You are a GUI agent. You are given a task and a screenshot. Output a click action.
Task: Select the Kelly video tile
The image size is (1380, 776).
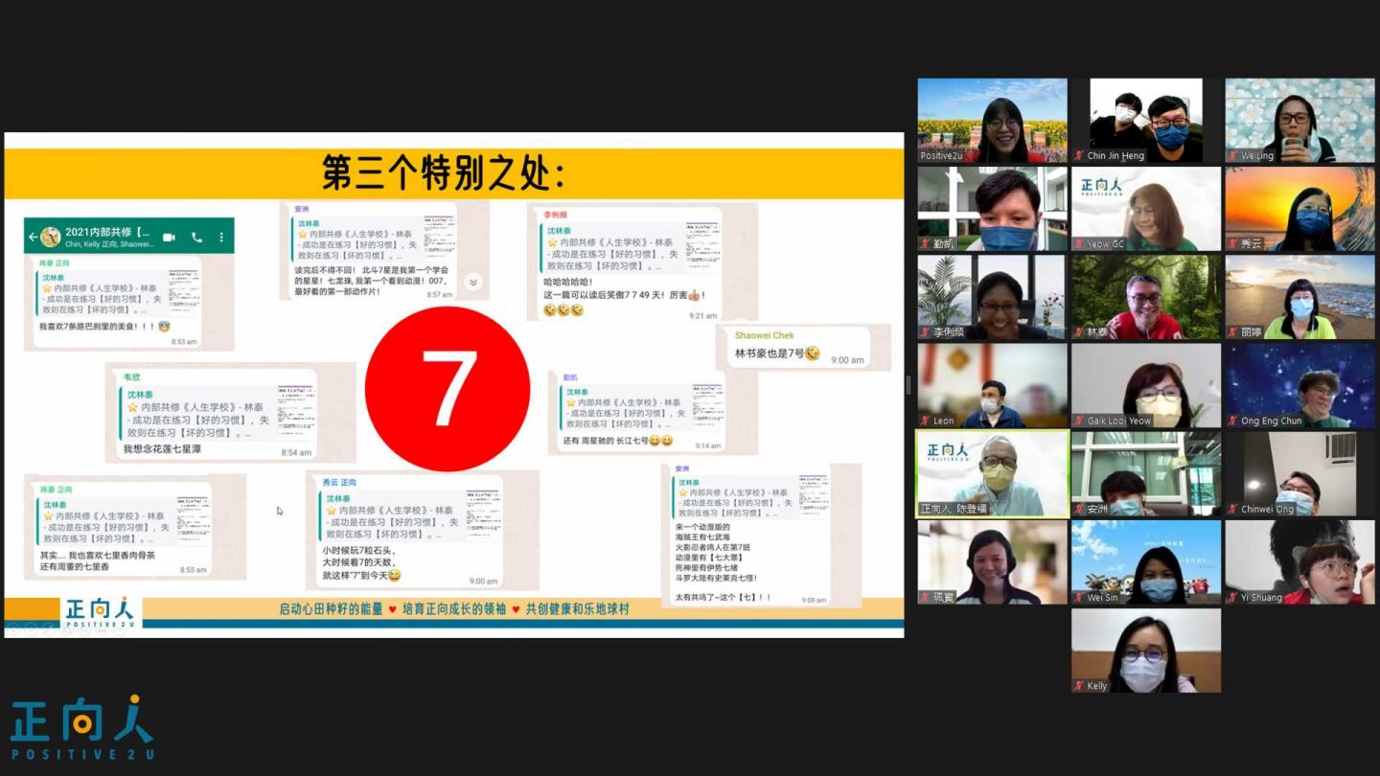pos(1146,650)
